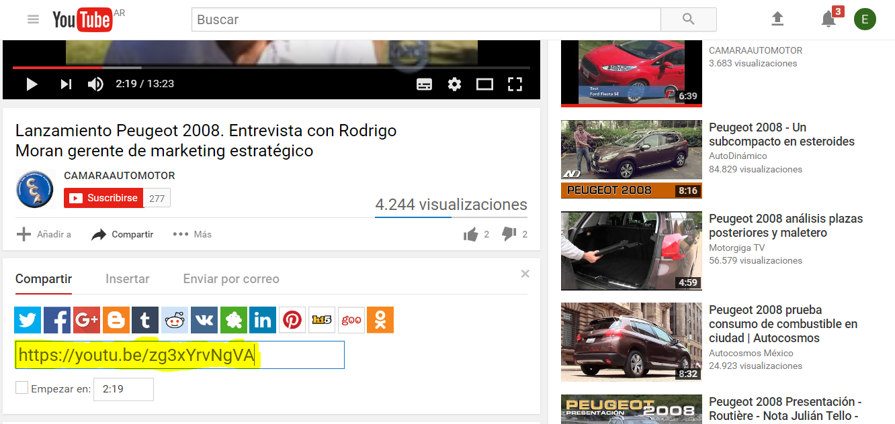Image resolution: width=895 pixels, height=424 pixels.
Task: Toggle subtitles in the video player
Action: pyautogui.click(x=424, y=84)
